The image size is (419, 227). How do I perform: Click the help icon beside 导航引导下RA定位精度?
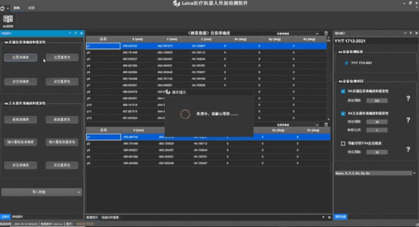(408, 150)
